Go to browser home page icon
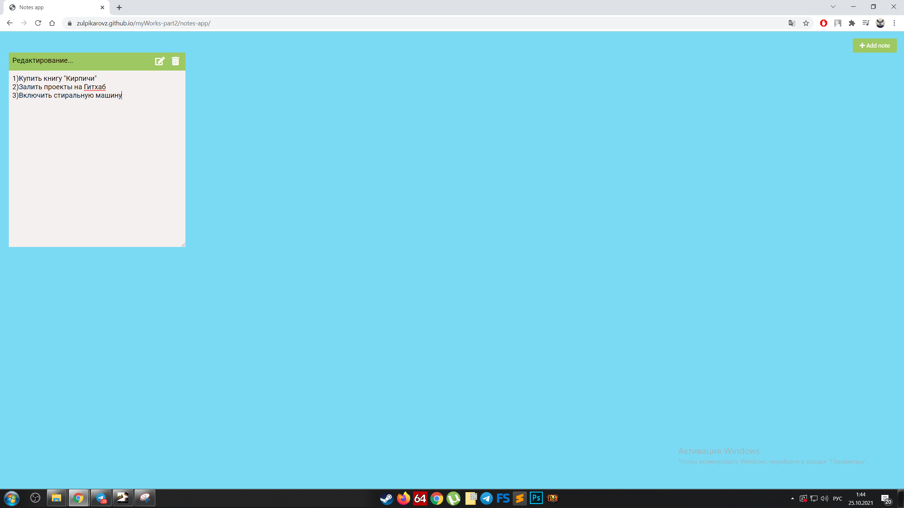The image size is (904, 508). [52, 23]
